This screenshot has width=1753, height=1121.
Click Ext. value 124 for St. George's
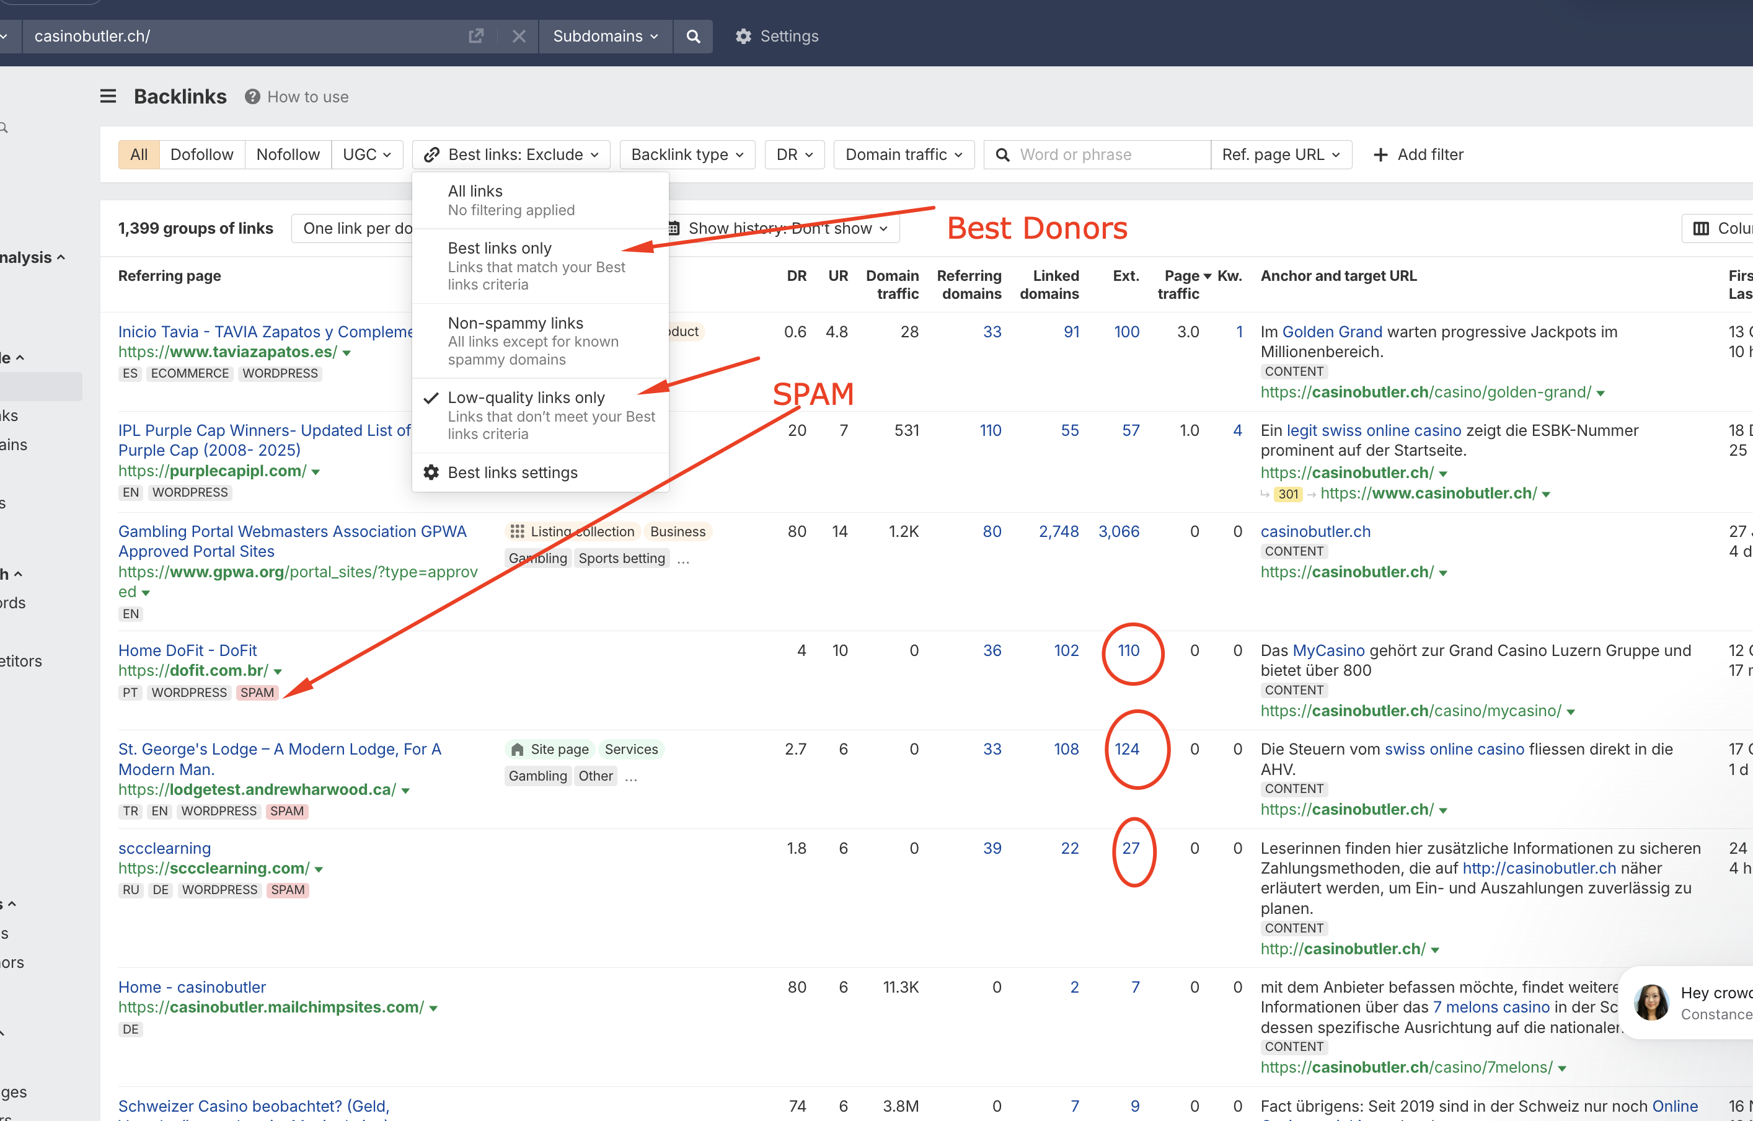click(x=1127, y=749)
